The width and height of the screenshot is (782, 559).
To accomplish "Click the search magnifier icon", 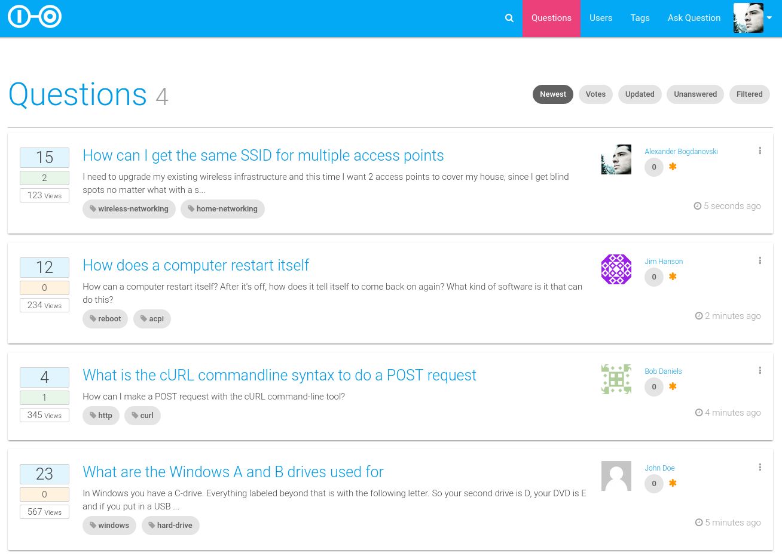I will (509, 18).
